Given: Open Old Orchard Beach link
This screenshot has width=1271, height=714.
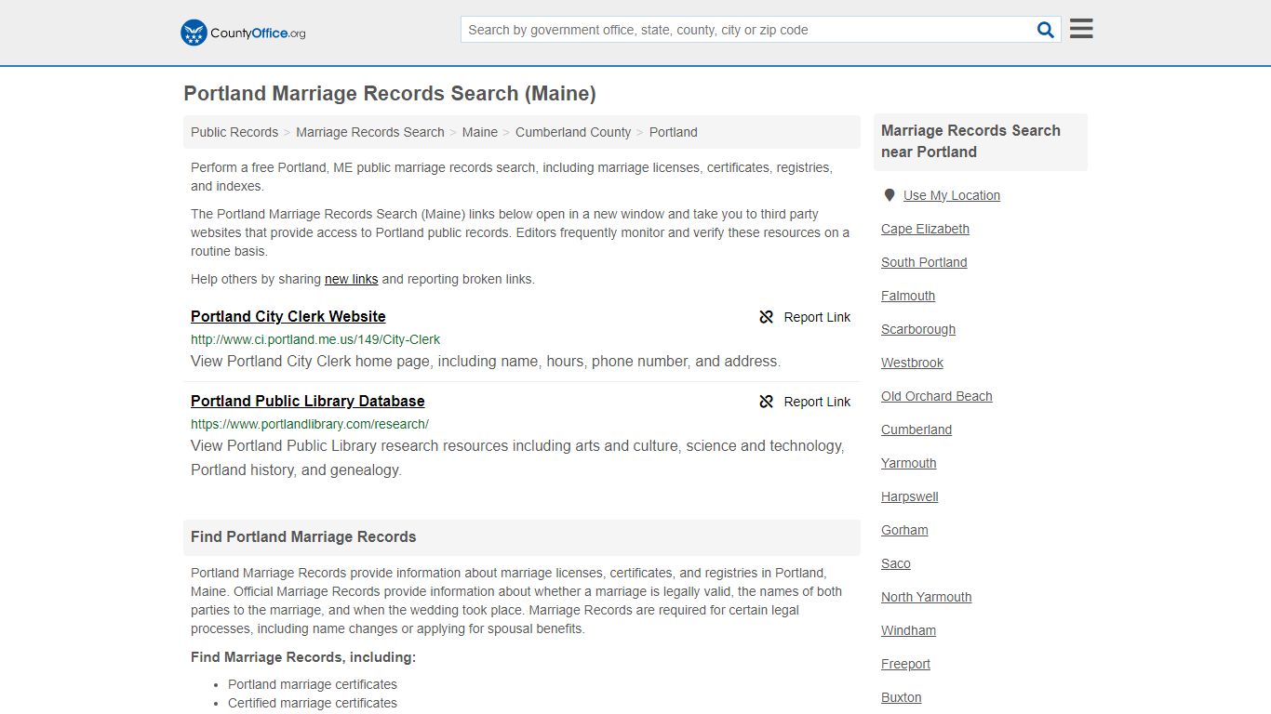Looking at the screenshot, I should point(937,396).
